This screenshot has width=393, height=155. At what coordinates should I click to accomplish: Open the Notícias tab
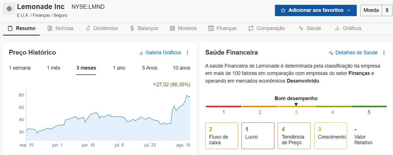(x=60, y=28)
